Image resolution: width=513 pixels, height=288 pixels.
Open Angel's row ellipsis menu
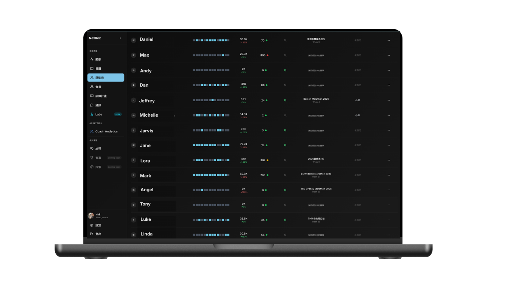pyautogui.click(x=389, y=190)
